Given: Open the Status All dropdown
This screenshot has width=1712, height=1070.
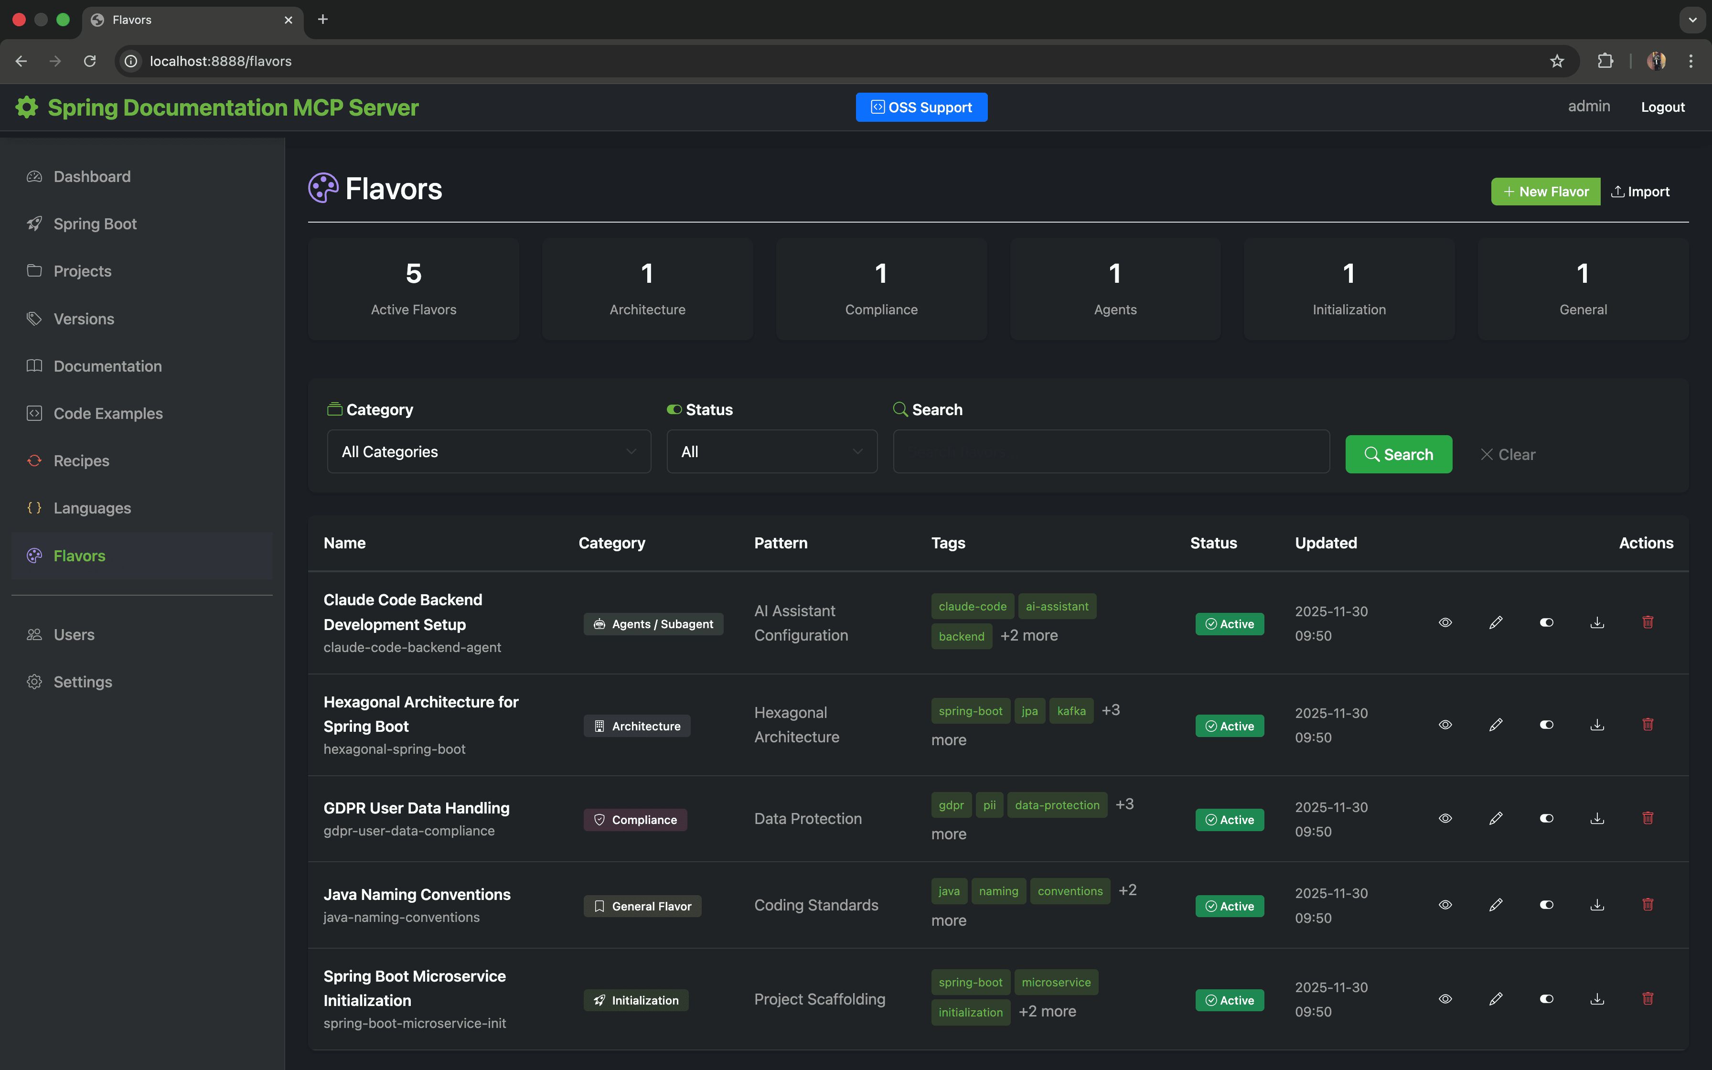Looking at the screenshot, I should coord(771,451).
